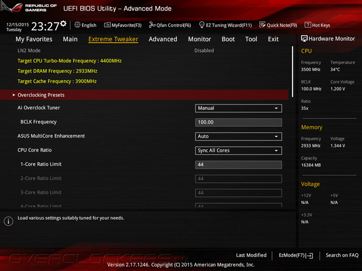Click the CPU frequency 3500 MHz value
The width and height of the screenshot is (362, 271).
(x=311, y=69)
